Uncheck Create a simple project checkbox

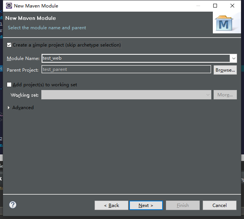pyautogui.click(x=9, y=45)
